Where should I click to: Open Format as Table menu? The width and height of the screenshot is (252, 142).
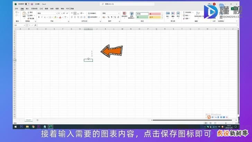pyautogui.click(x=132, y=15)
